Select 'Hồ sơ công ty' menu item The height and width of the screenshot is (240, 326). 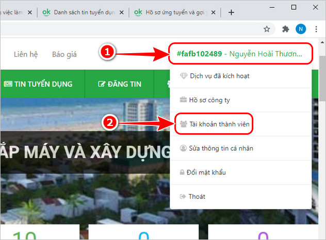pyautogui.click(x=240, y=100)
